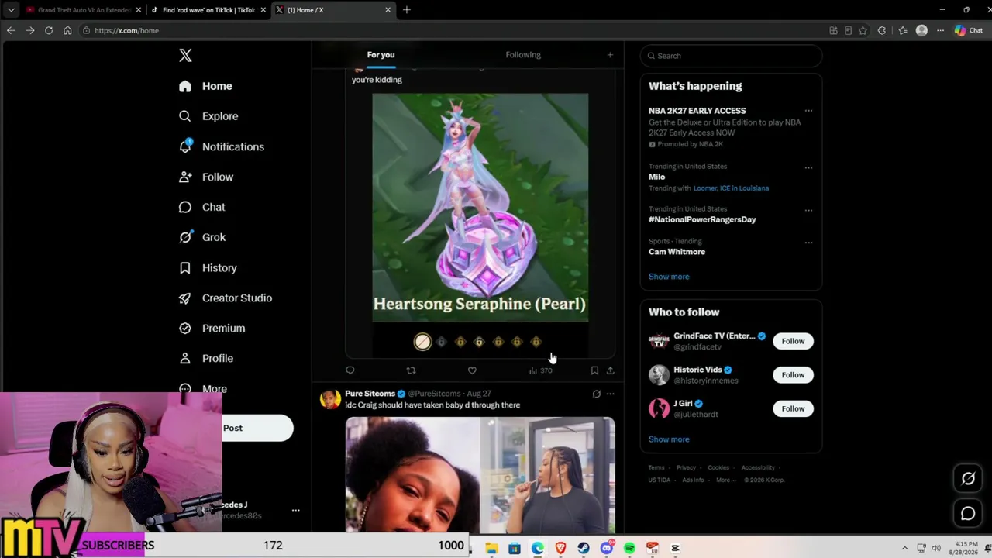This screenshot has height=558, width=992.
Task: Open File Explorer from the taskbar
Action: pos(491,548)
